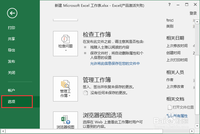The height and width of the screenshot is (134, 200).
Task: Click the vertical scrollbar up arrow
Action: tap(197, 22)
